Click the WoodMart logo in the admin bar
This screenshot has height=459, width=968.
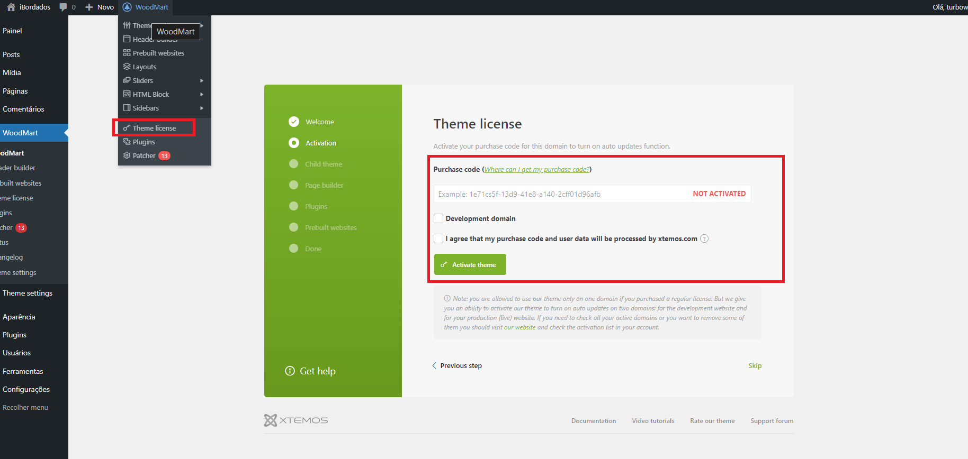tap(127, 7)
